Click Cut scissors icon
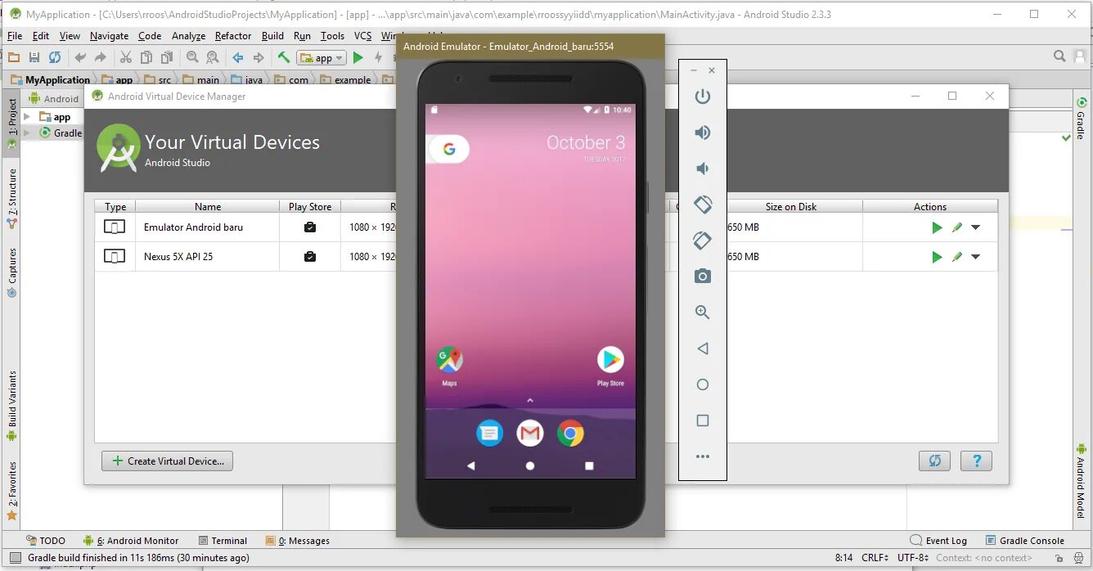 (125, 57)
